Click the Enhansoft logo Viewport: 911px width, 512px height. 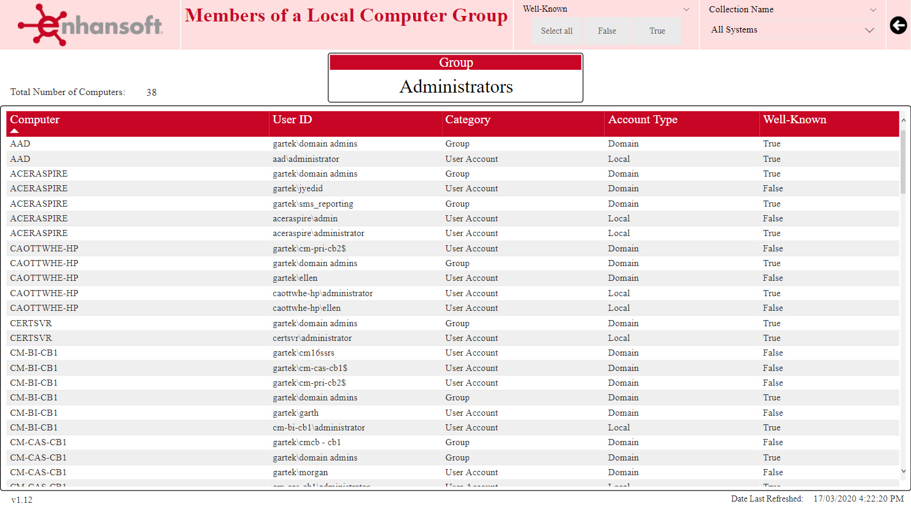pos(91,25)
